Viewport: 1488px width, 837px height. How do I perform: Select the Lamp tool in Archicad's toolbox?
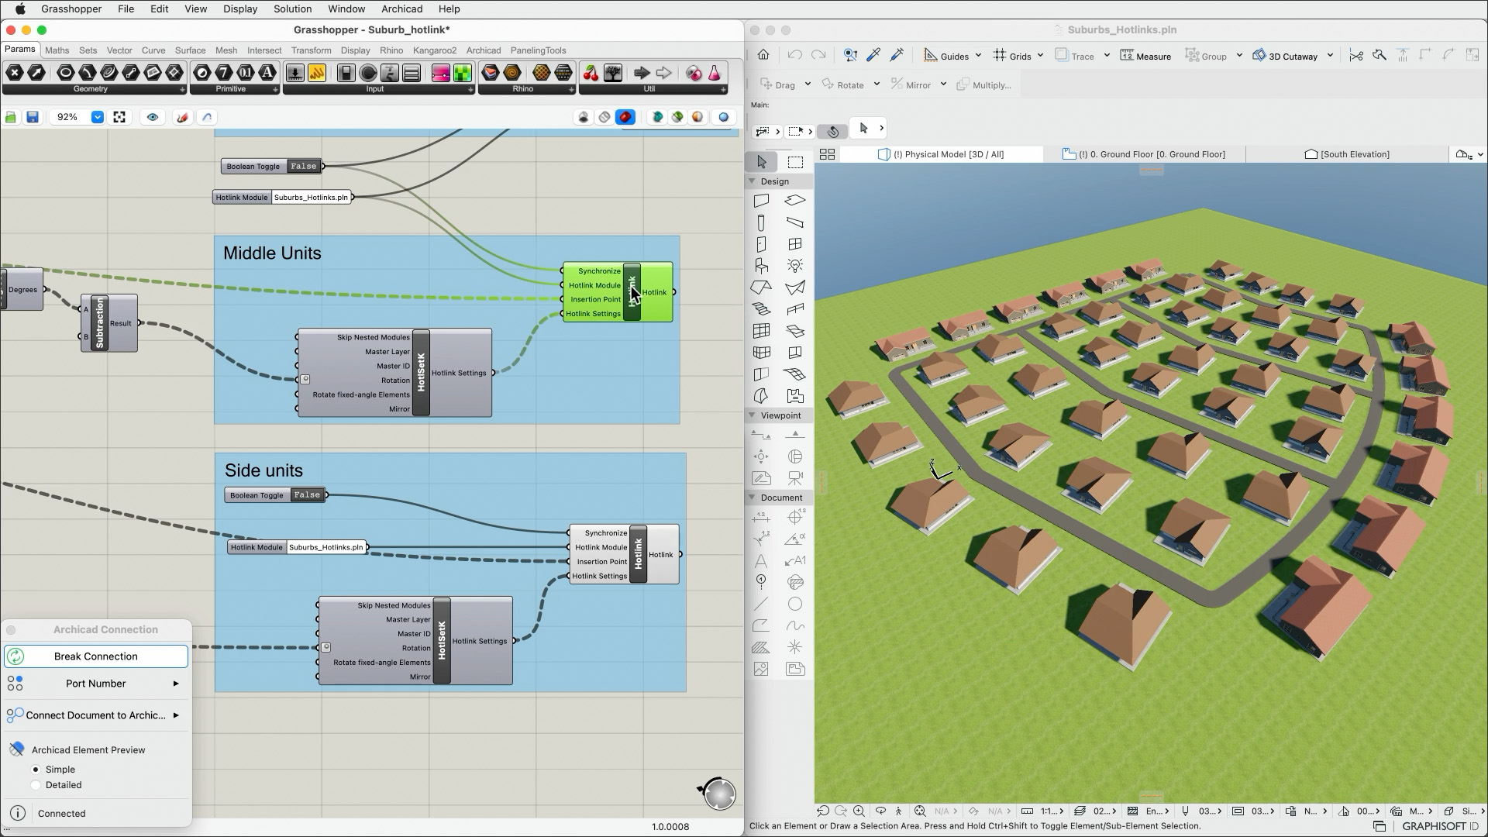[x=795, y=266]
